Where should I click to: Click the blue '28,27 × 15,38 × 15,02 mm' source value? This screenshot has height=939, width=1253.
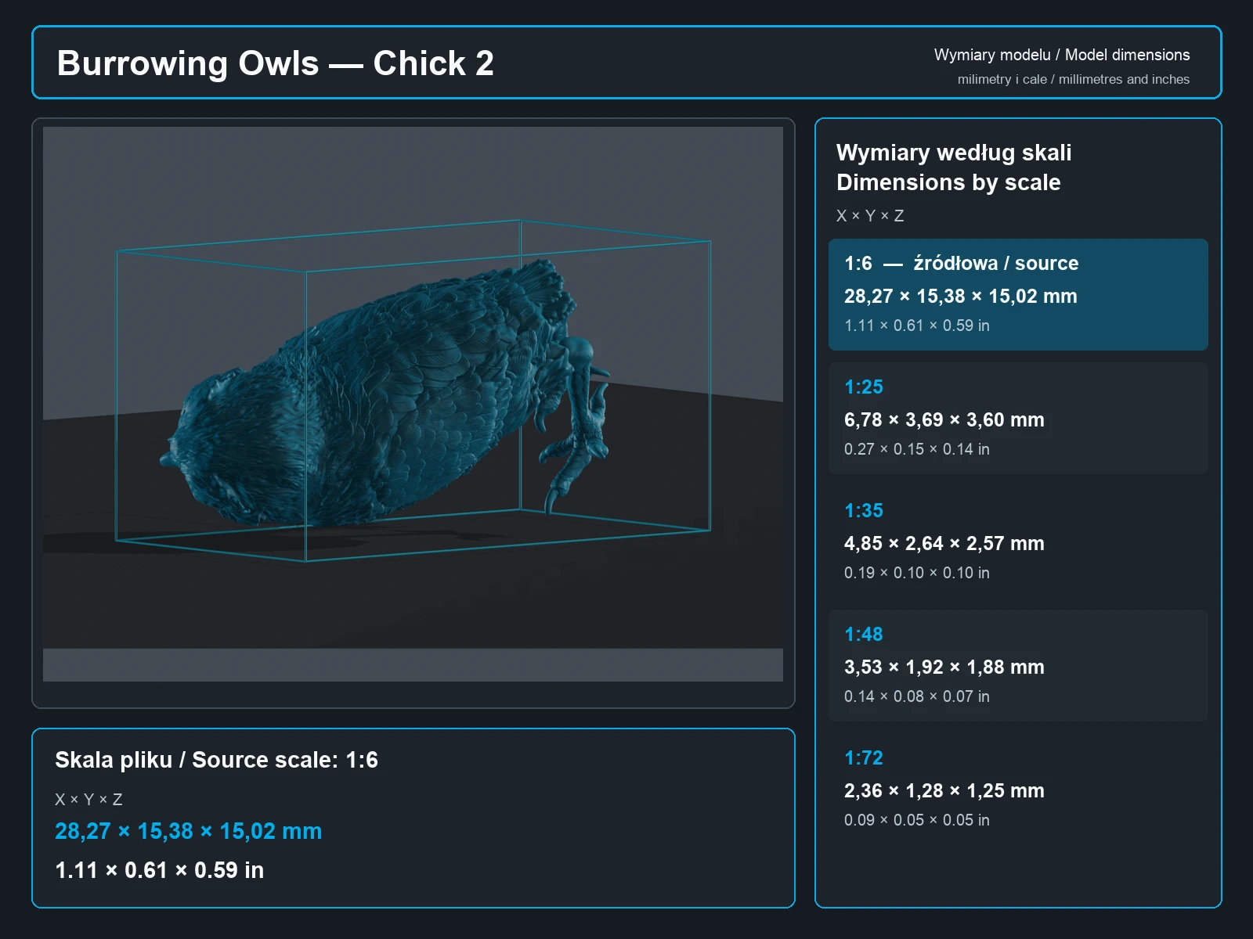coord(188,831)
